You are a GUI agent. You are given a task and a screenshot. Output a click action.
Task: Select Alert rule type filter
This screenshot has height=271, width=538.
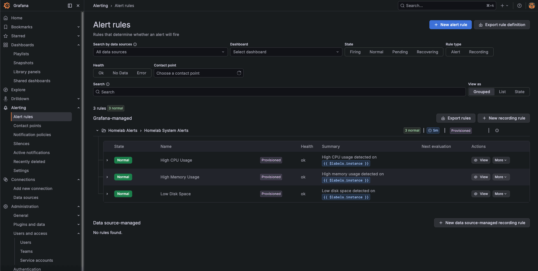(455, 52)
